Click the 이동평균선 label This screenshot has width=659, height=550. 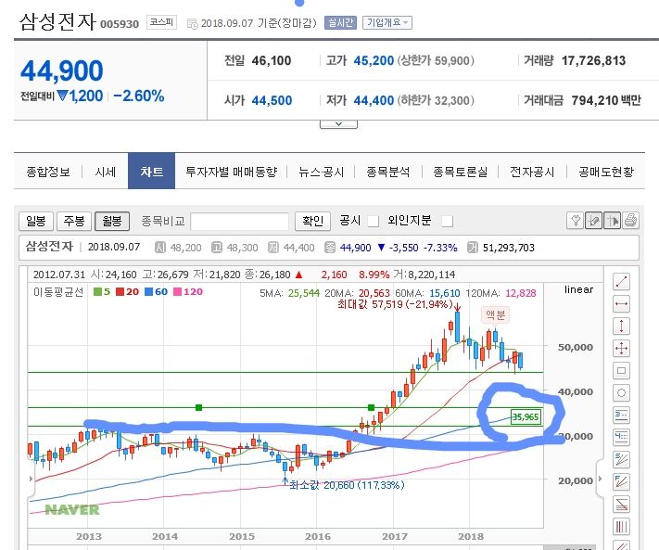[58, 291]
